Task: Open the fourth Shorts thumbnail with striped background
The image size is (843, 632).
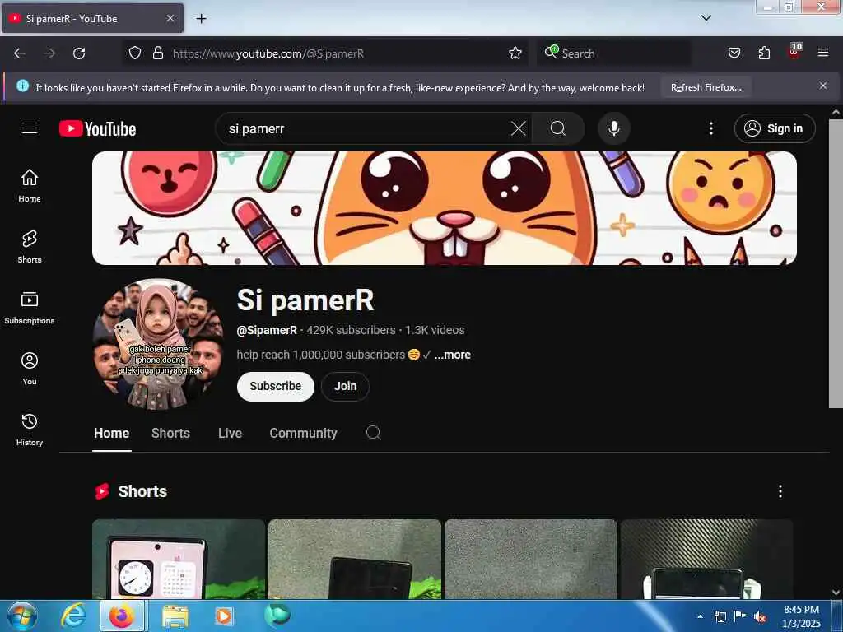Action: point(706,559)
